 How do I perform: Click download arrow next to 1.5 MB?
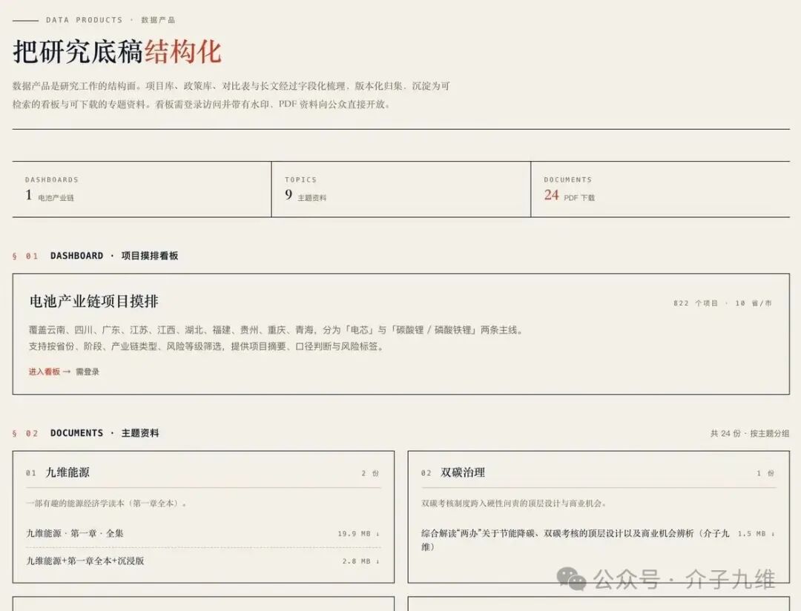(773, 534)
